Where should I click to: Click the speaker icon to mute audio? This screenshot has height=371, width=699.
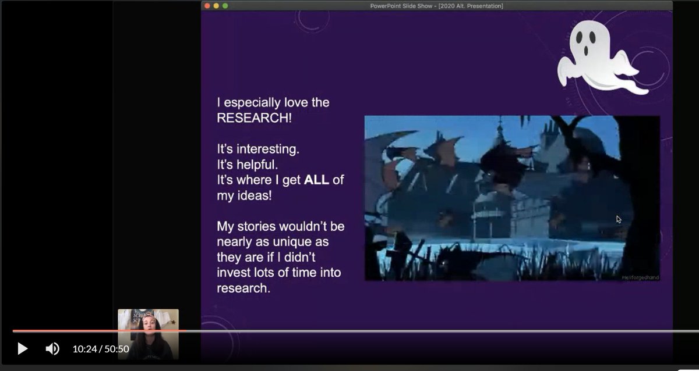(x=52, y=348)
